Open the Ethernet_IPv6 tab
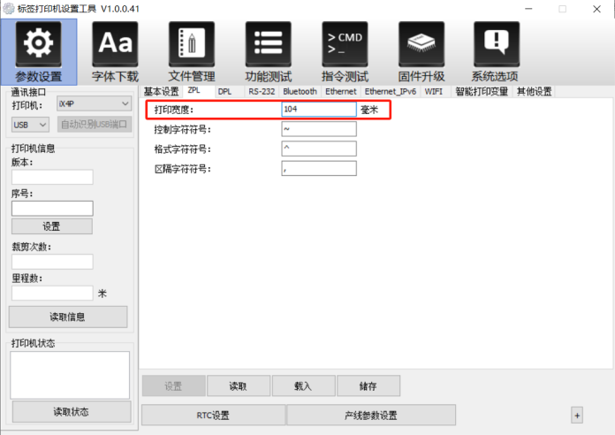The width and height of the screenshot is (615, 435). (391, 91)
